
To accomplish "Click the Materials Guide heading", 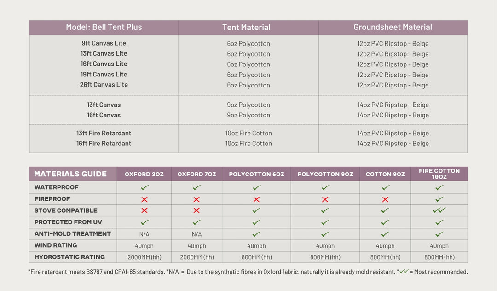I will click(x=70, y=174).
